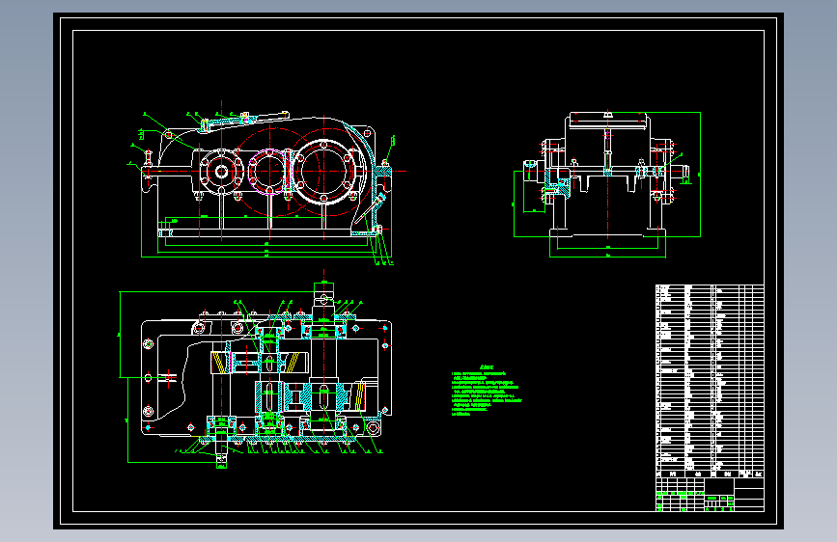The height and width of the screenshot is (542, 837).
Task: Pick the magenta middle bearing cover circle
Action: click(x=269, y=172)
